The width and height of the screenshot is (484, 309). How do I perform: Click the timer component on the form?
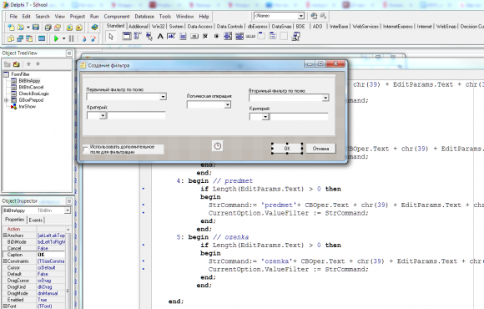218,146
